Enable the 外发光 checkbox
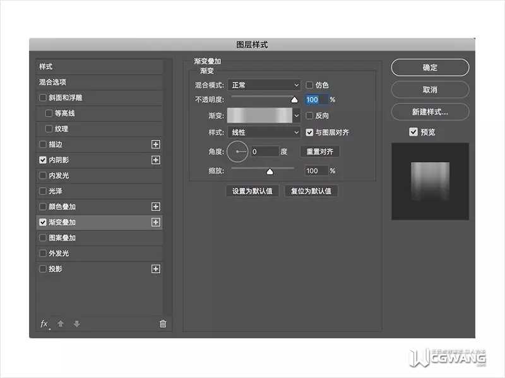The width and height of the screenshot is (505, 378). pos(43,253)
